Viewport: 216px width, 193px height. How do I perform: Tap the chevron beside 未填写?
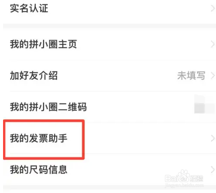213,76
